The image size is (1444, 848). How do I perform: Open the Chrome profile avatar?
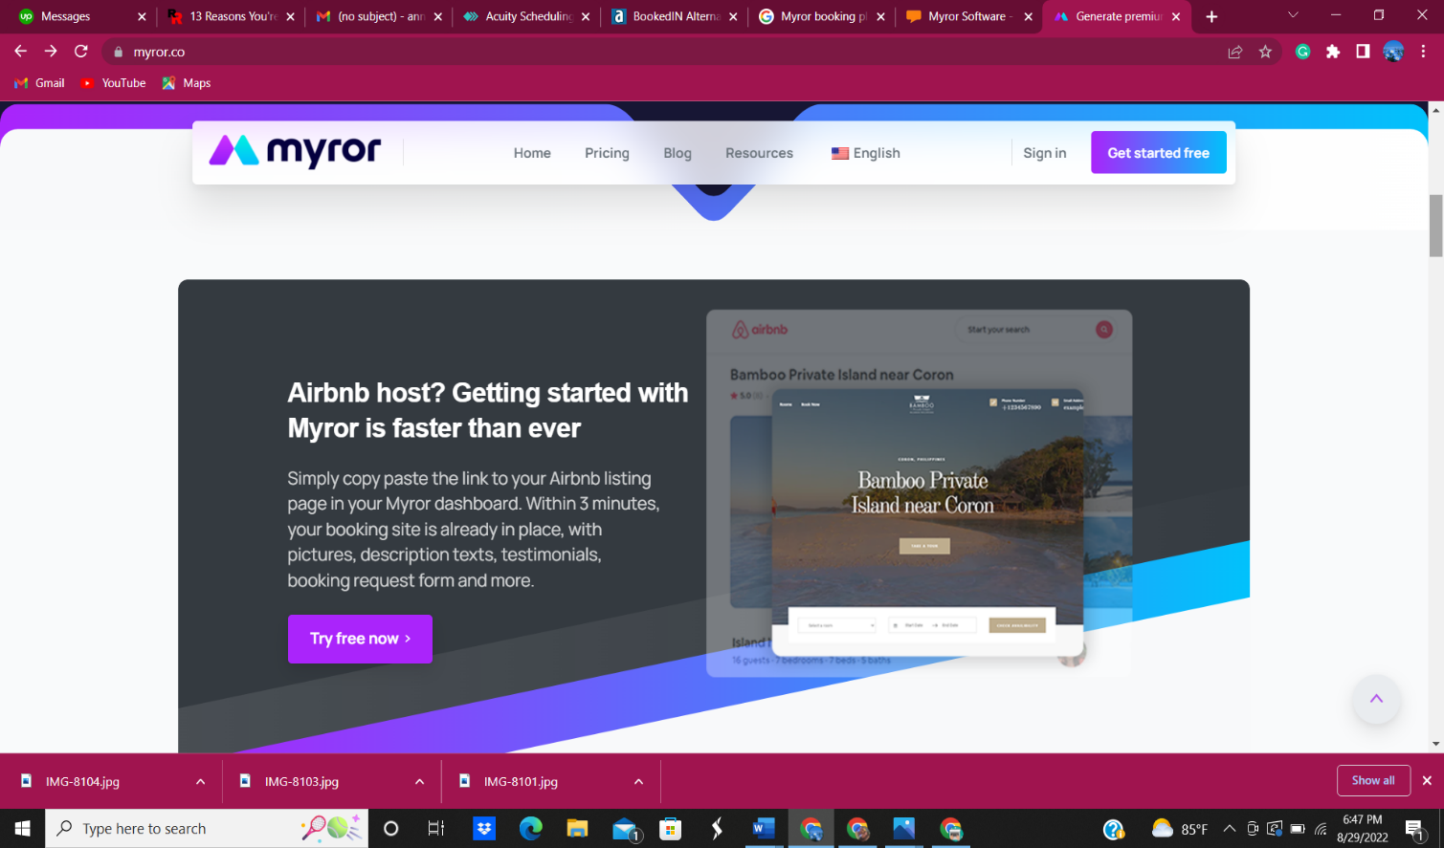(1393, 52)
